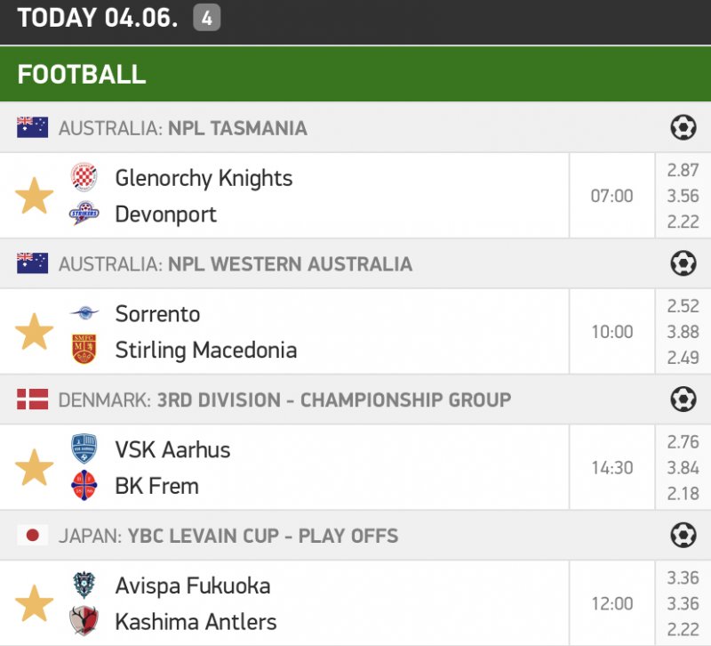Select the Football section header

(x=82, y=75)
